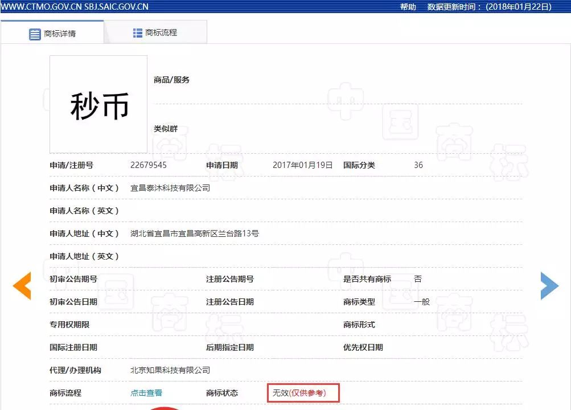Click the 申请/注册号 label
This screenshot has height=410, width=571.
[x=71, y=165]
